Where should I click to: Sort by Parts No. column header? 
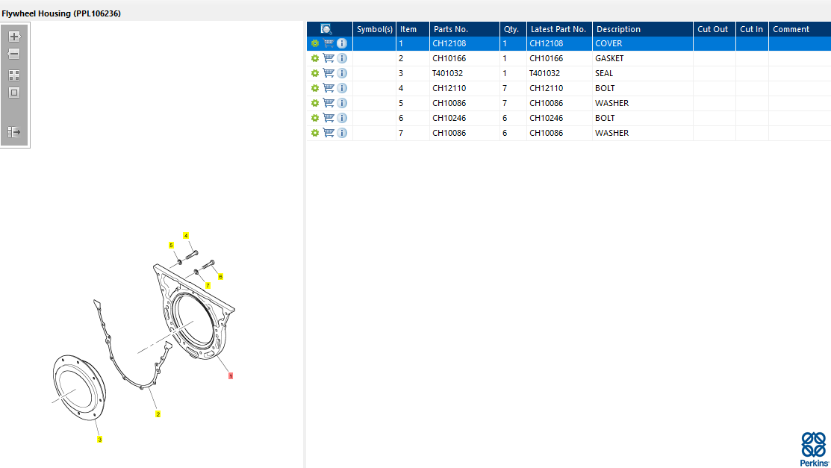464,29
